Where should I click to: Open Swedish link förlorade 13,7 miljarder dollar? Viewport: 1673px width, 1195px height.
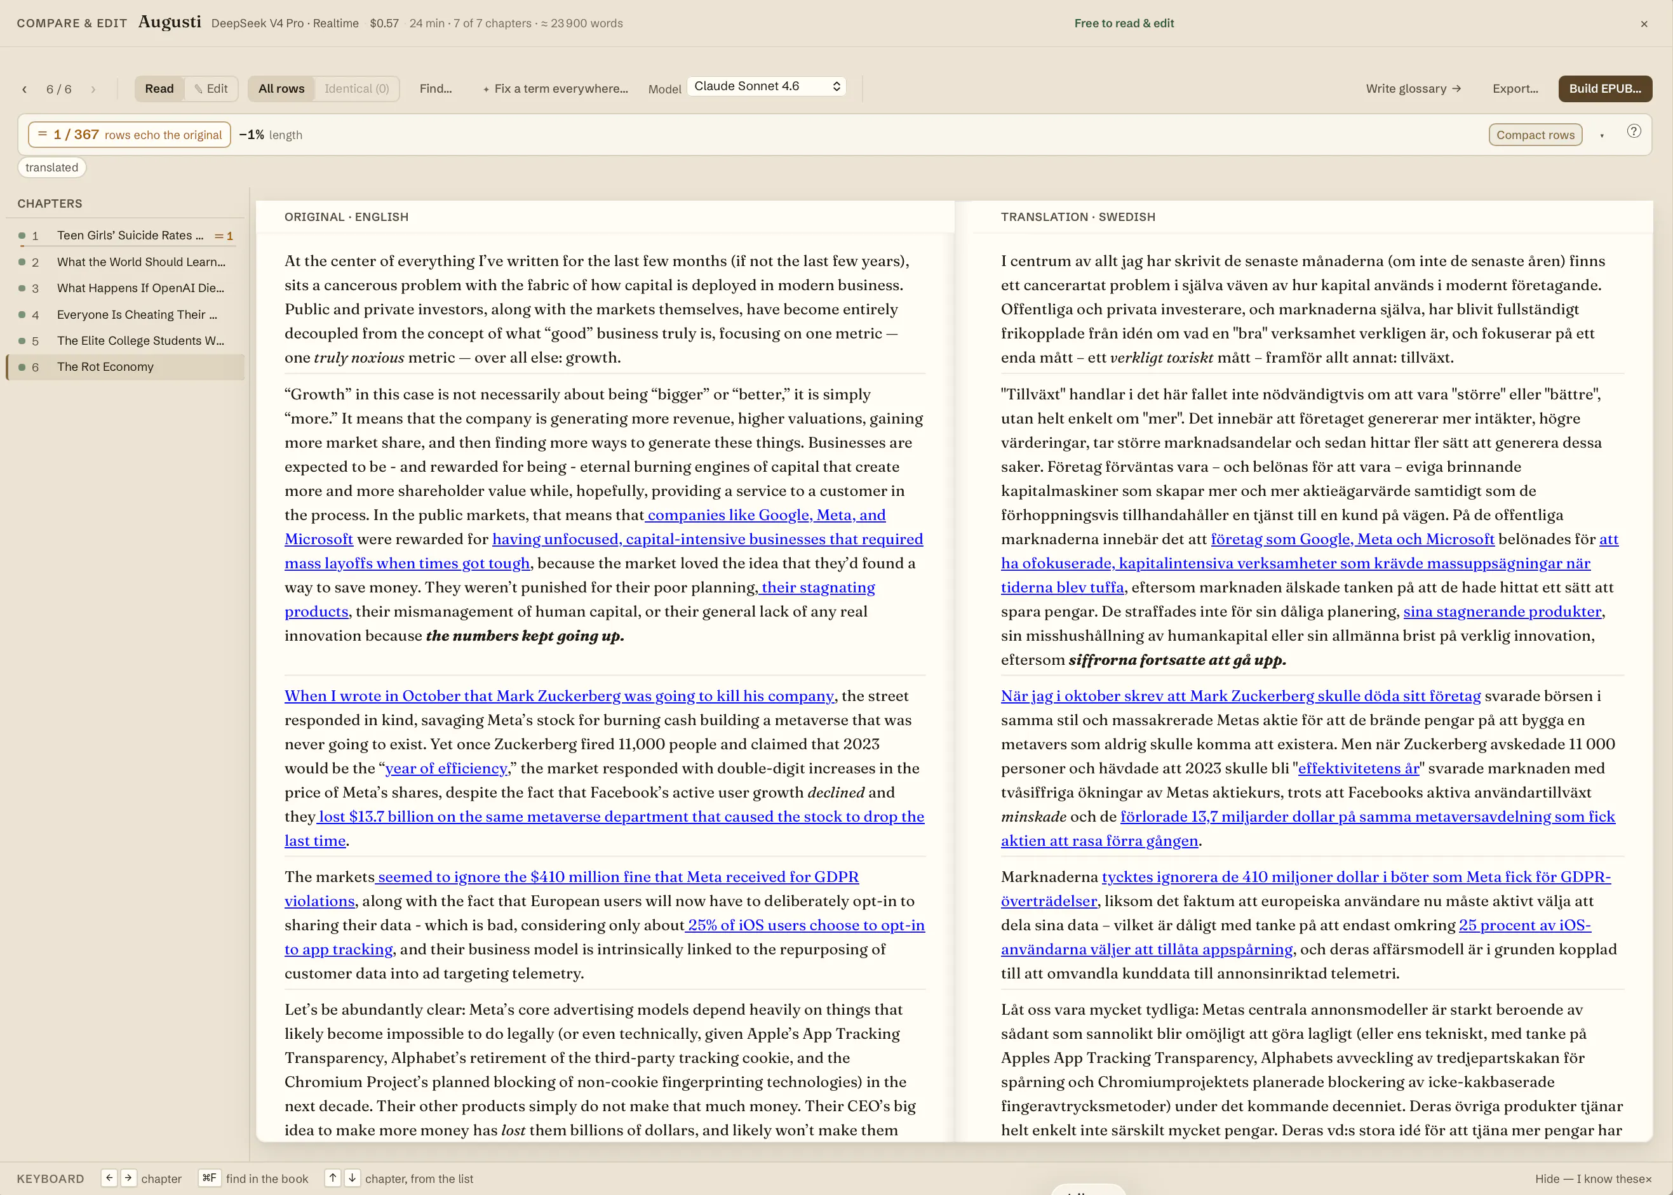pos(1367,817)
